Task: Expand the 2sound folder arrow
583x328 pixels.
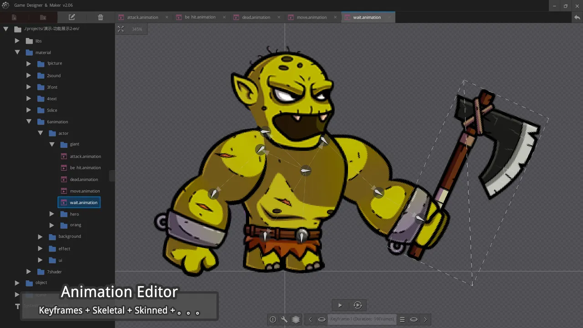Action: click(29, 75)
